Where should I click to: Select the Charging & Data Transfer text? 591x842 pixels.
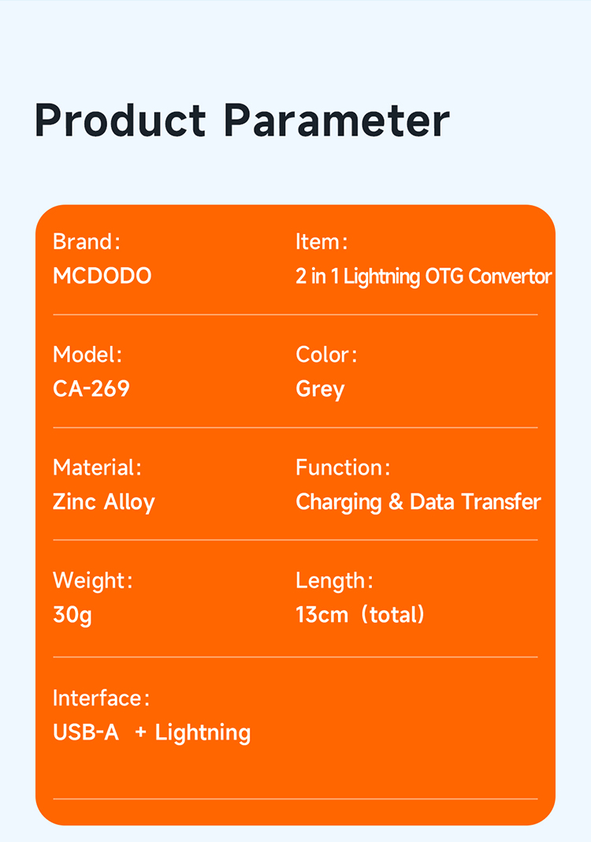click(x=418, y=502)
